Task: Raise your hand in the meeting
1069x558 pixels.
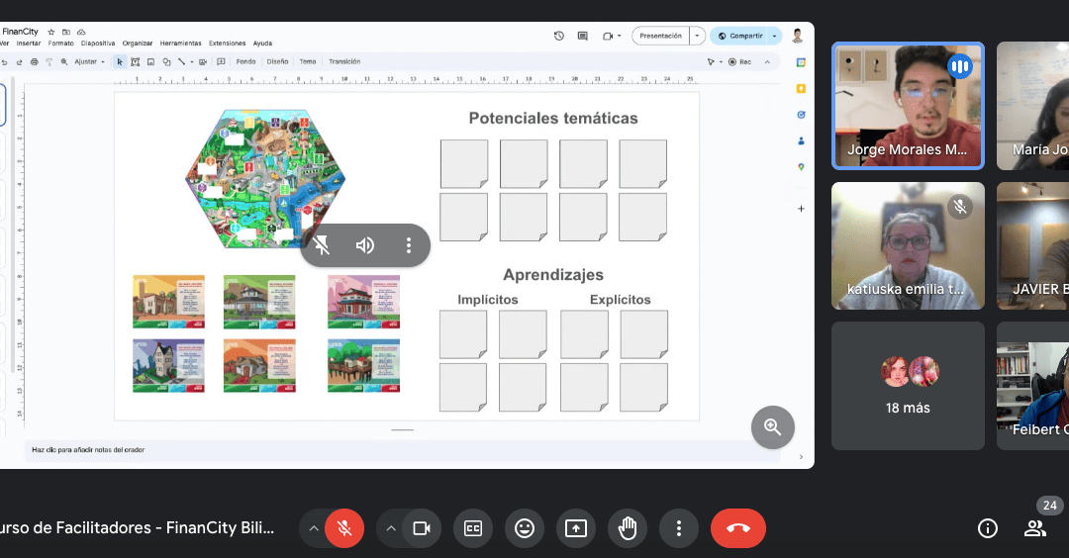Action: [x=628, y=528]
